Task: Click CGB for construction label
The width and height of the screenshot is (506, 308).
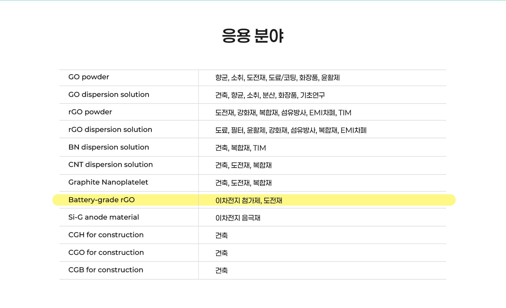Action: (x=106, y=270)
